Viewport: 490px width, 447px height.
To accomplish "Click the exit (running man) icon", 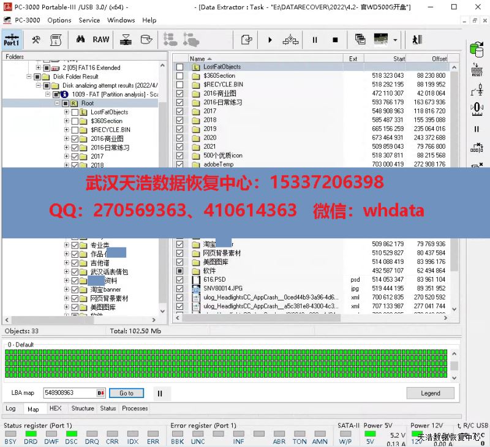I will point(417,40).
